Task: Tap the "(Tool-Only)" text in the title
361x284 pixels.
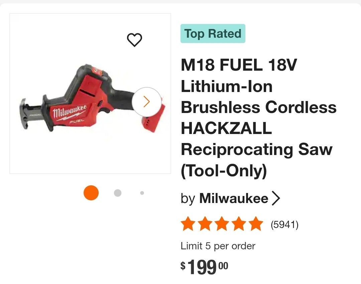Action: [x=224, y=171]
